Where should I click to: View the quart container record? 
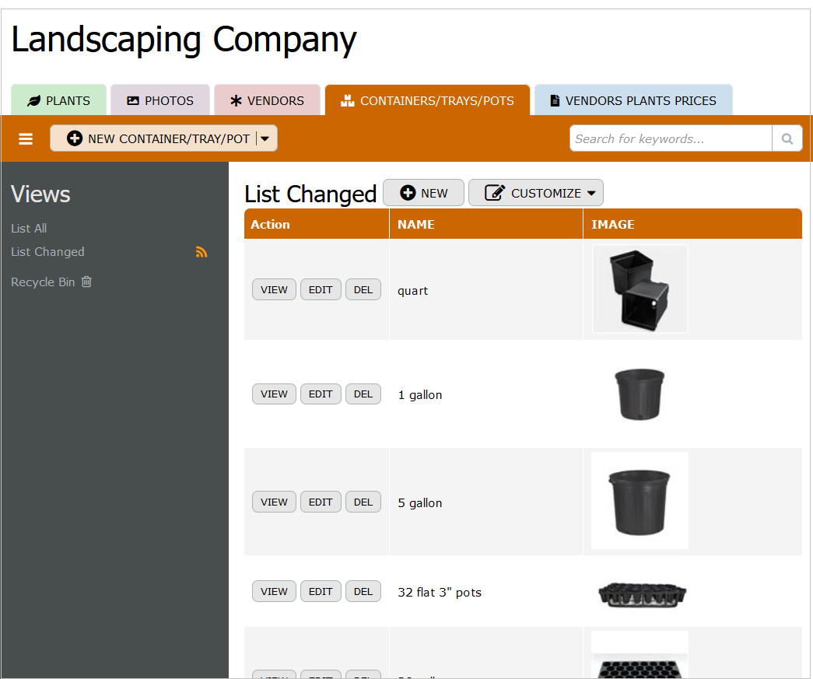coord(274,289)
